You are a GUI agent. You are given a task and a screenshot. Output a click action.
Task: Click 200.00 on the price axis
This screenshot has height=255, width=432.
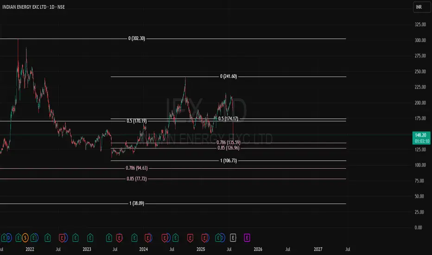pos(420,103)
